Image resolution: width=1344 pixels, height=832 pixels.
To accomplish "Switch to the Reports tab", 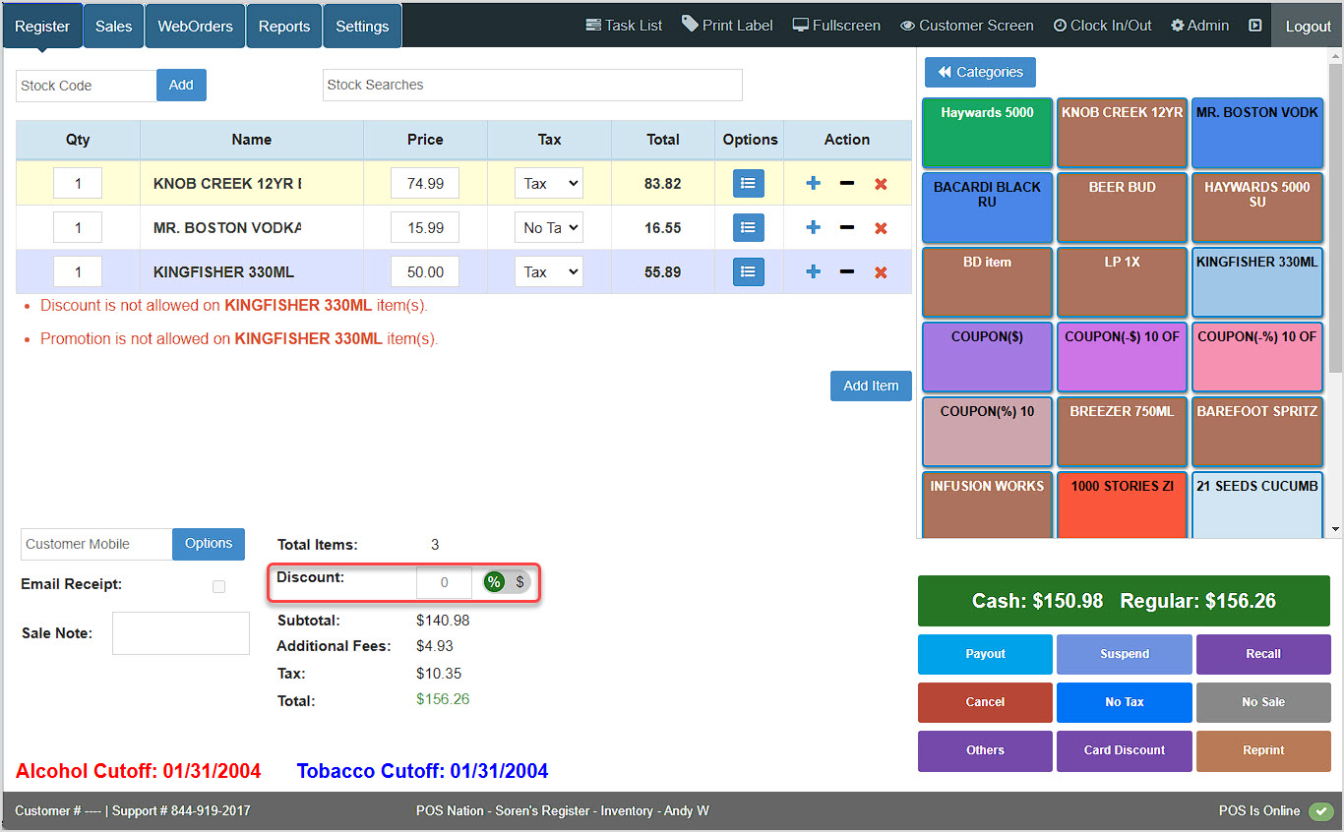I will [283, 25].
